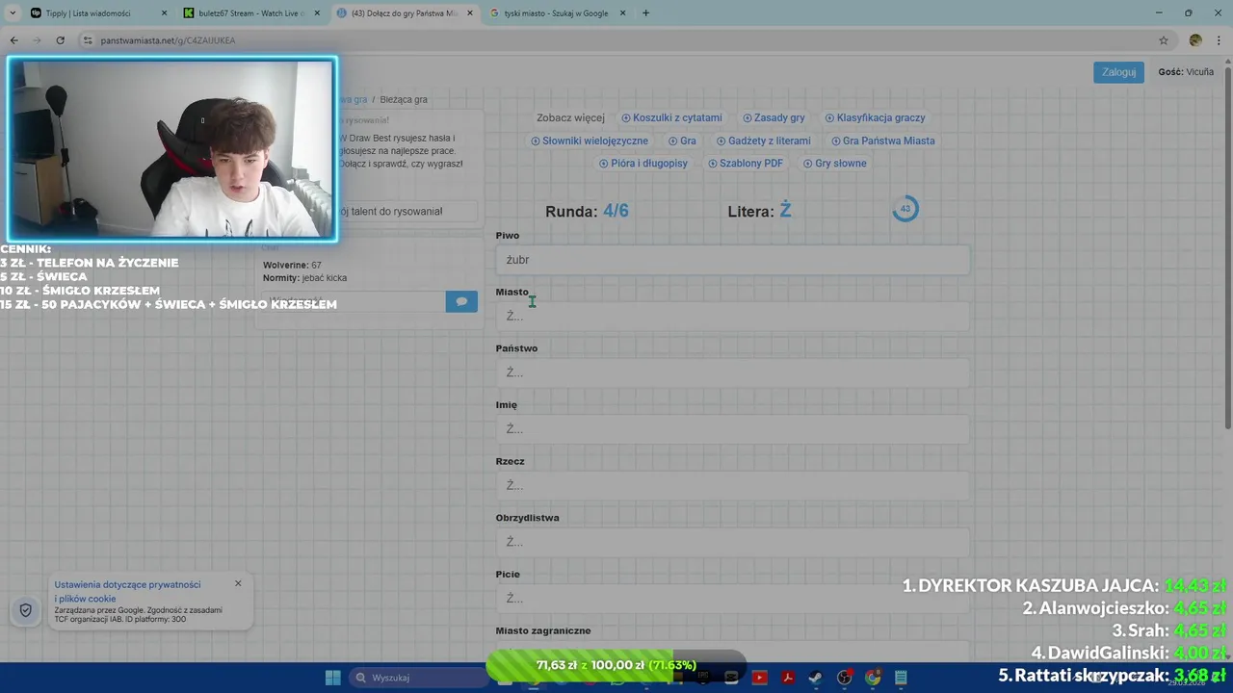
Task: Select the Państwa Miasta game tab
Action: (405, 13)
